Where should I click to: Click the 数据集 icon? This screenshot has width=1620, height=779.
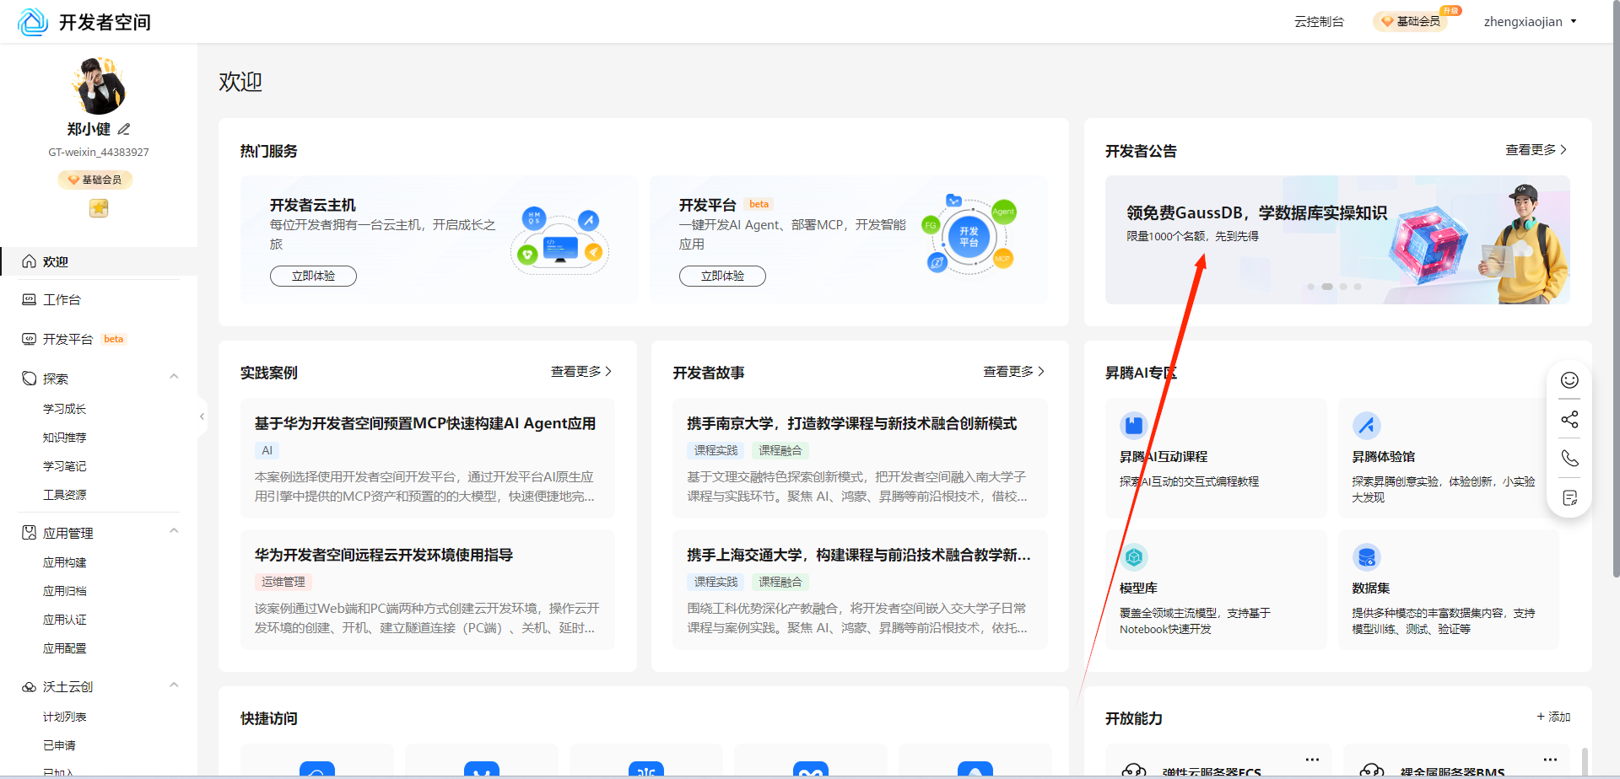pyautogui.click(x=1367, y=557)
